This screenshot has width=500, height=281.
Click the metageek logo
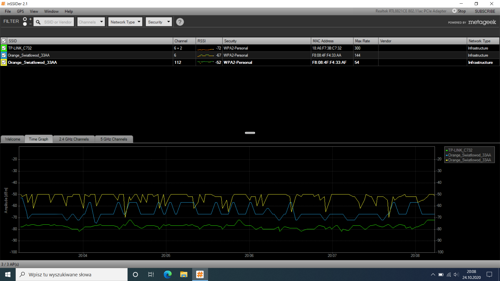click(x=482, y=22)
